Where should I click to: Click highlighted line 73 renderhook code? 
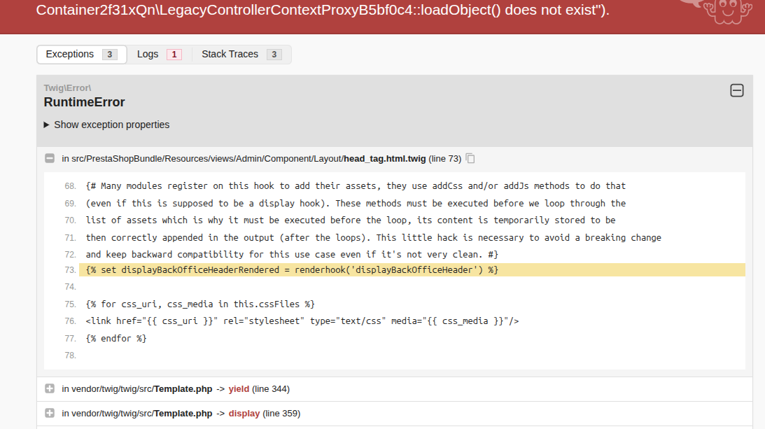292,270
